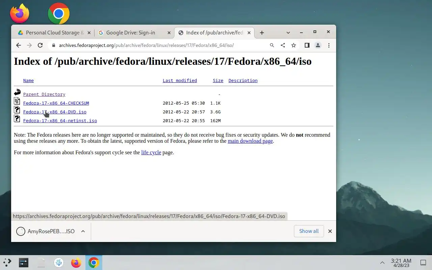The image size is (432, 270).
Task: Switch to Personal Cloud Storage tab
Action: coord(54,33)
